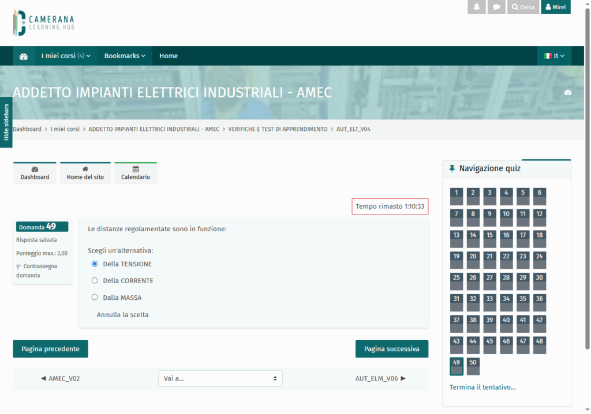Image resolution: width=591 pixels, height=414 pixels.
Task: Expand the I miei corsi menu
Action: click(66, 56)
